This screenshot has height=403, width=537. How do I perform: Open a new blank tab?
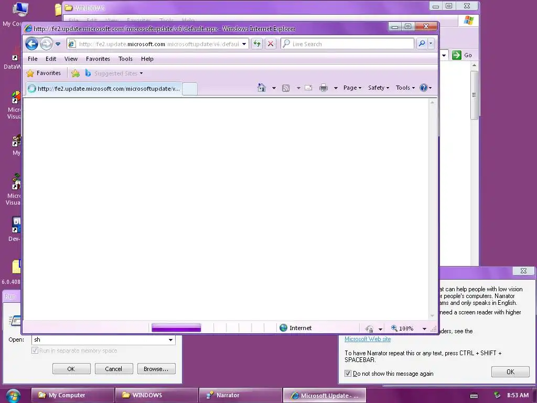[x=190, y=89]
